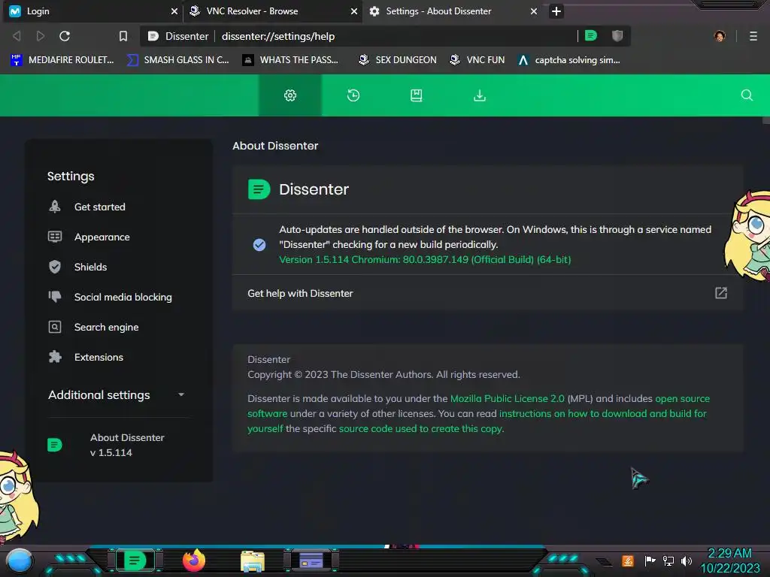Image resolution: width=770 pixels, height=577 pixels.
Task: Open WHATS THE PASS... bookmark
Action: 291,60
